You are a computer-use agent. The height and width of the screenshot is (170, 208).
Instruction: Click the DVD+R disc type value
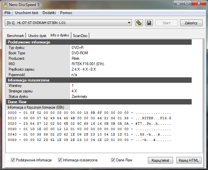pyautogui.click(x=78, y=48)
